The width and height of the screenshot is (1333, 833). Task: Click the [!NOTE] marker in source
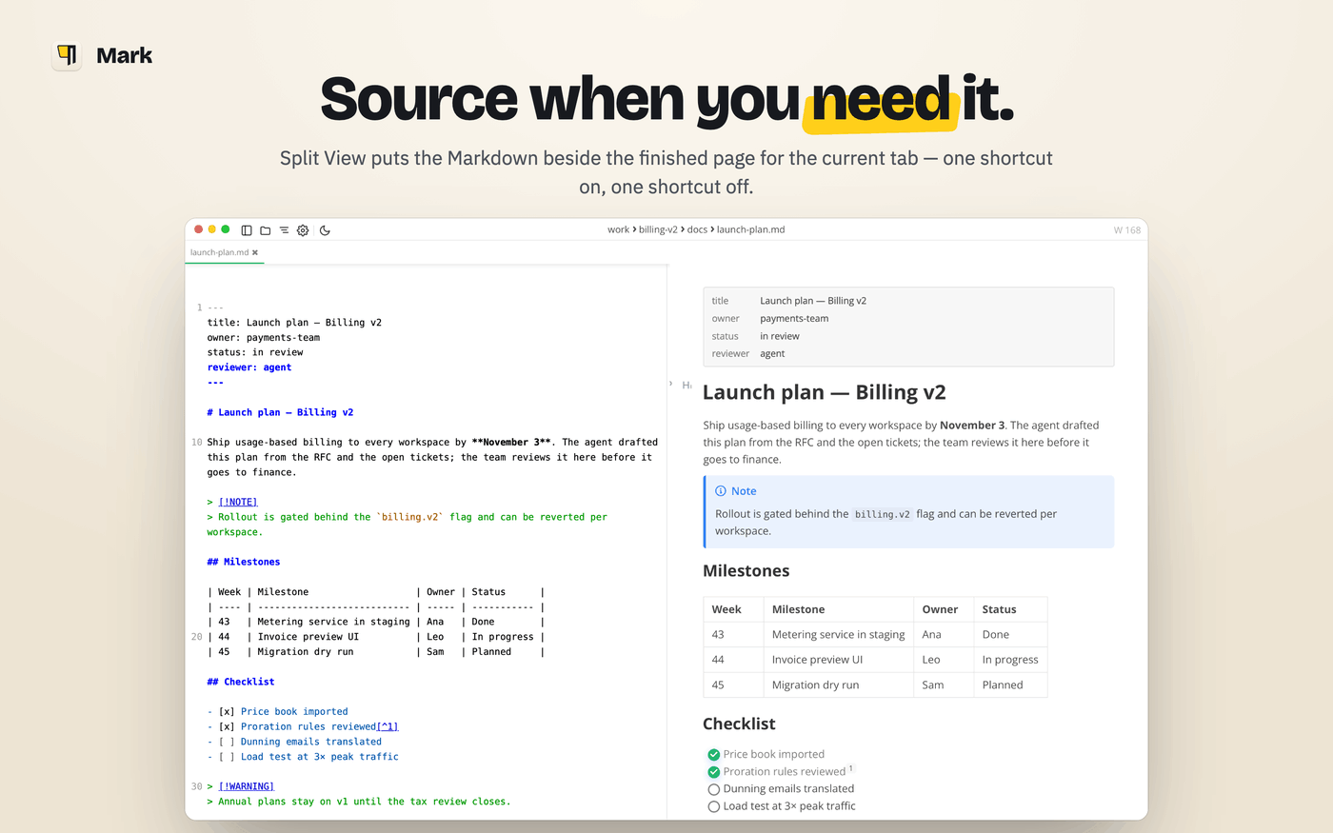[238, 502]
